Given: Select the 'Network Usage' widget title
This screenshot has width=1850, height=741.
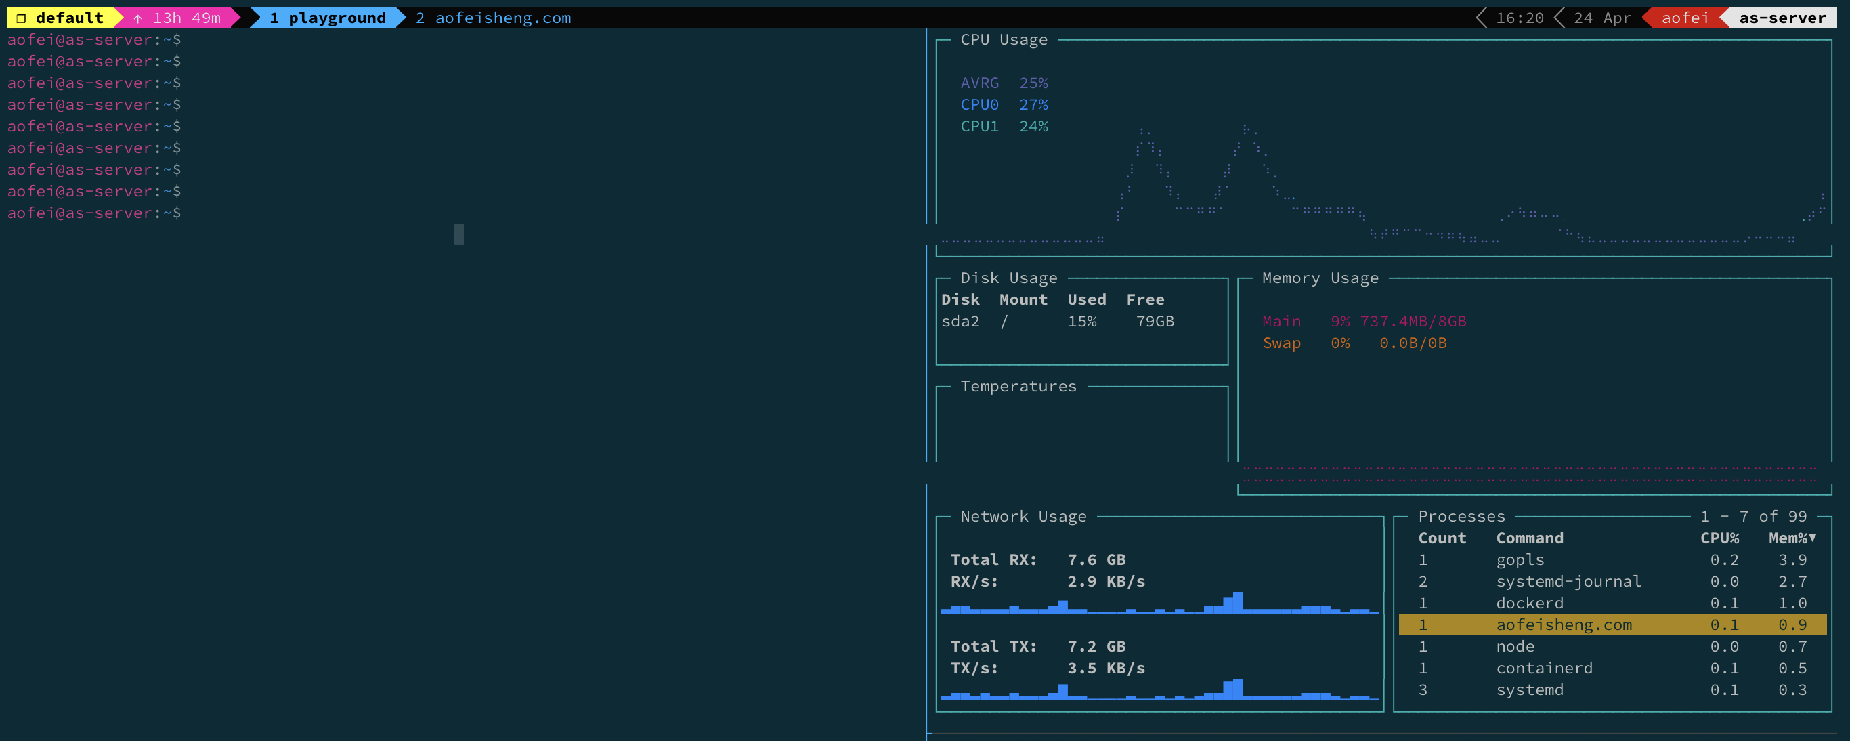Looking at the screenshot, I should click(x=1023, y=516).
